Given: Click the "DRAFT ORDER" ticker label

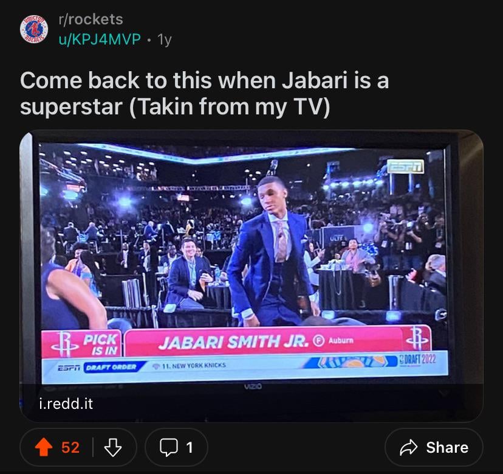Looking at the screenshot, I should [111, 367].
